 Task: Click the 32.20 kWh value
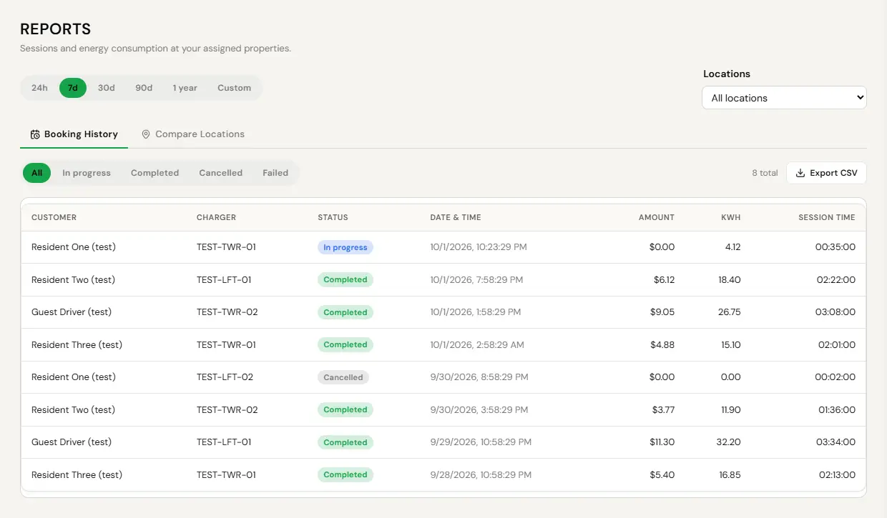[729, 442]
